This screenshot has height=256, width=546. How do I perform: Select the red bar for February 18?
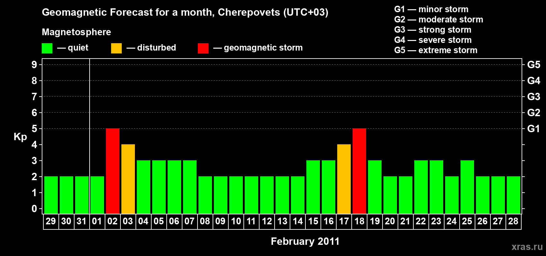pyautogui.click(x=359, y=171)
